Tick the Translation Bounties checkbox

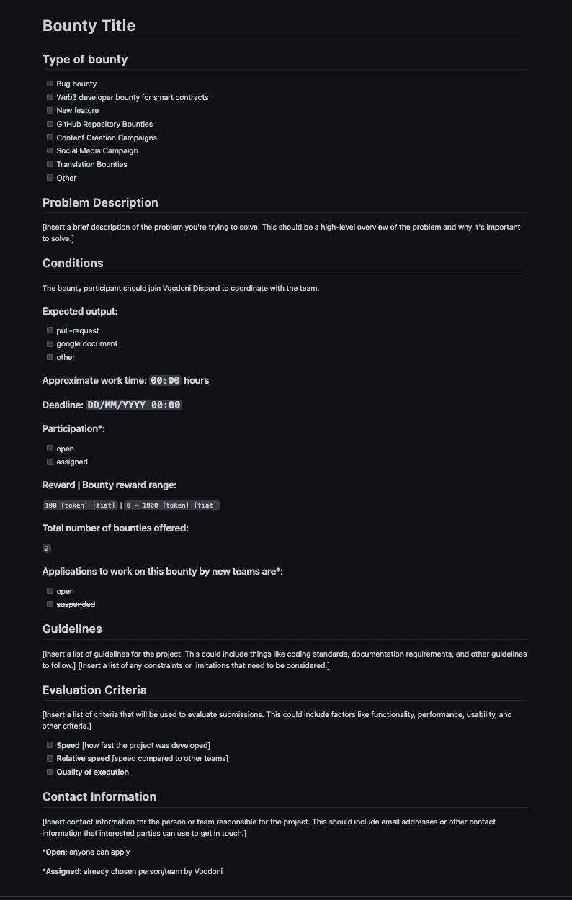50,164
